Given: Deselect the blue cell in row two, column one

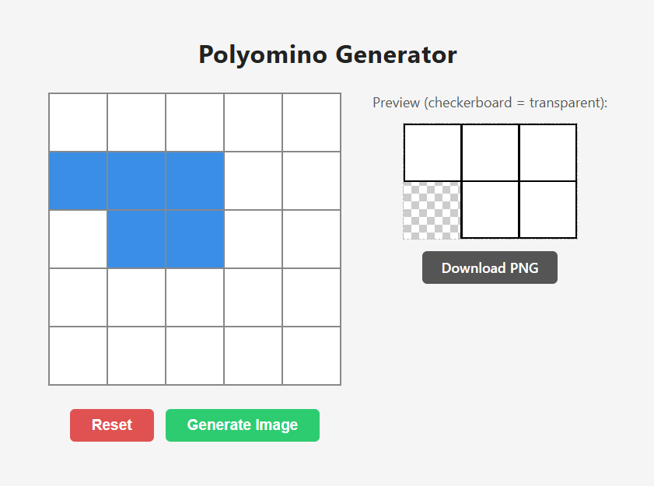Looking at the screenshot, I should tap(78, 181).
